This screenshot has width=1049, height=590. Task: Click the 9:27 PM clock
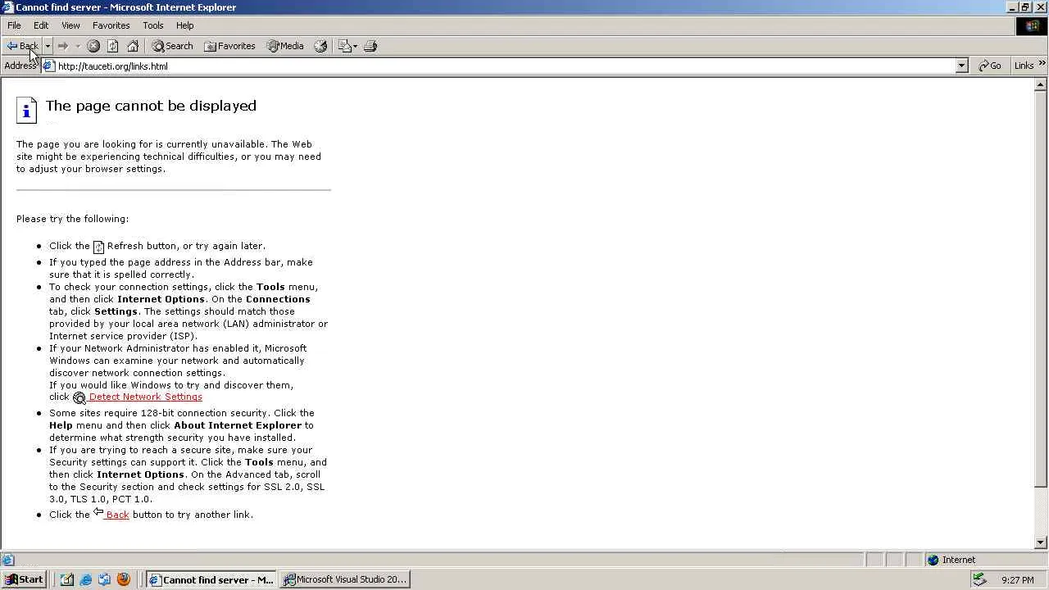(1018, 580)
